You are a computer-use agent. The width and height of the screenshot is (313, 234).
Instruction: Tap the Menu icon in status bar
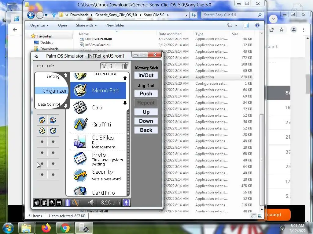click(x=44, y=203)
